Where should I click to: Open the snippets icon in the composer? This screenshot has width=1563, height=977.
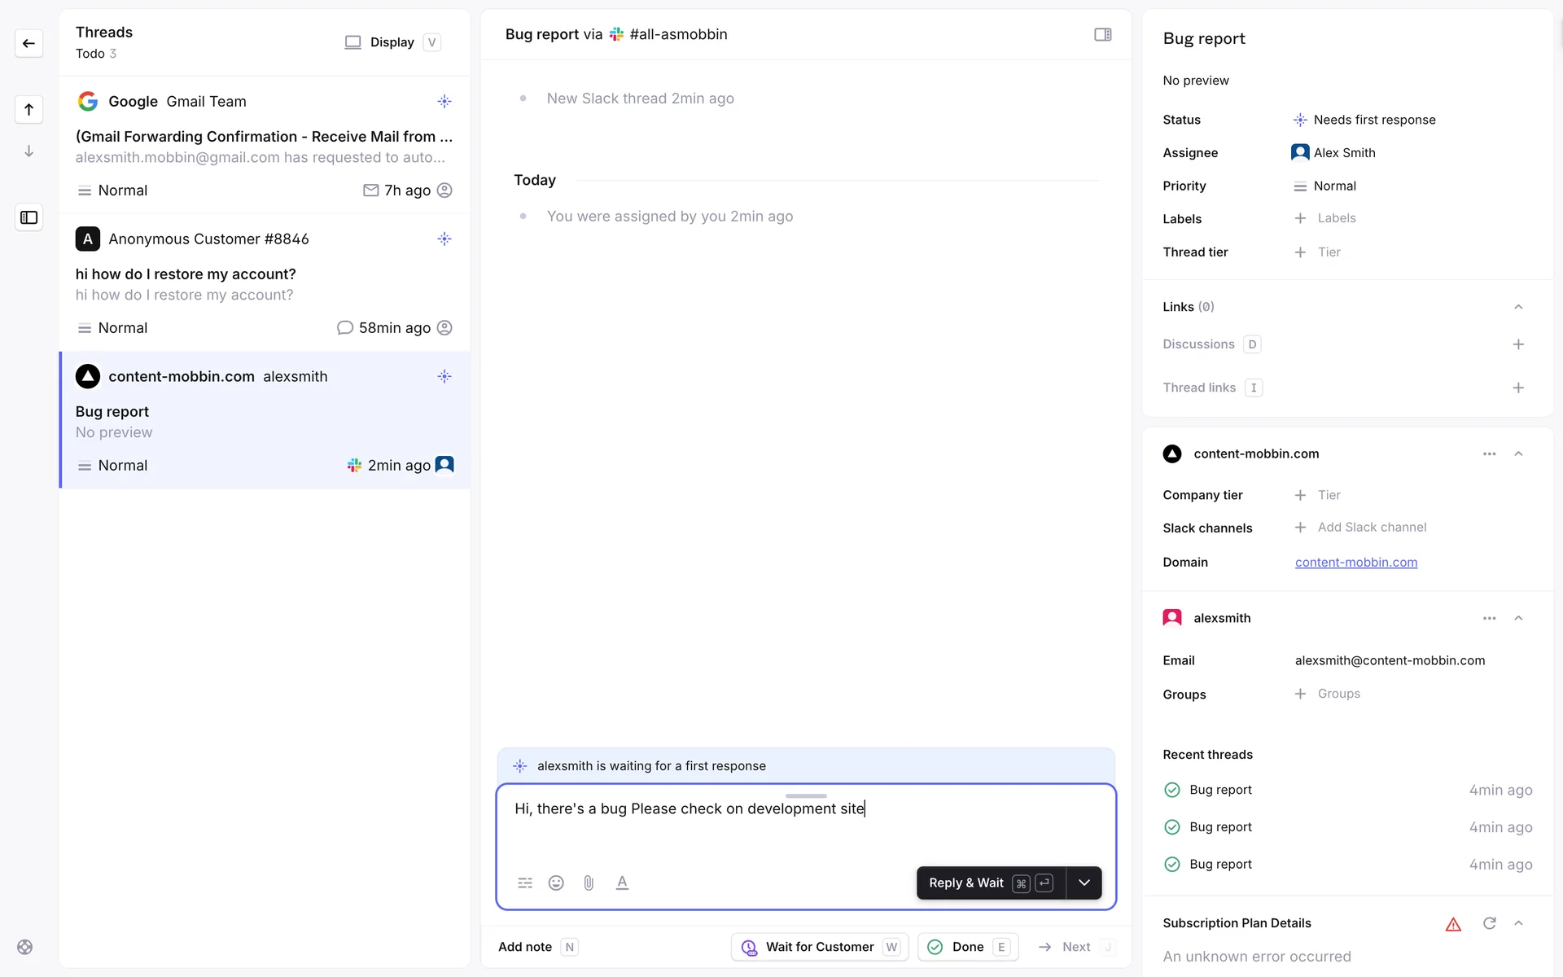[525, 883]
